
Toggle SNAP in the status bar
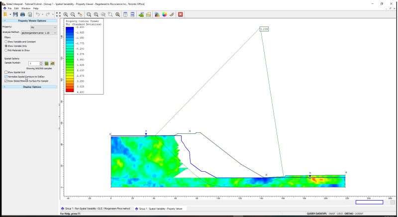click(332, 214)
